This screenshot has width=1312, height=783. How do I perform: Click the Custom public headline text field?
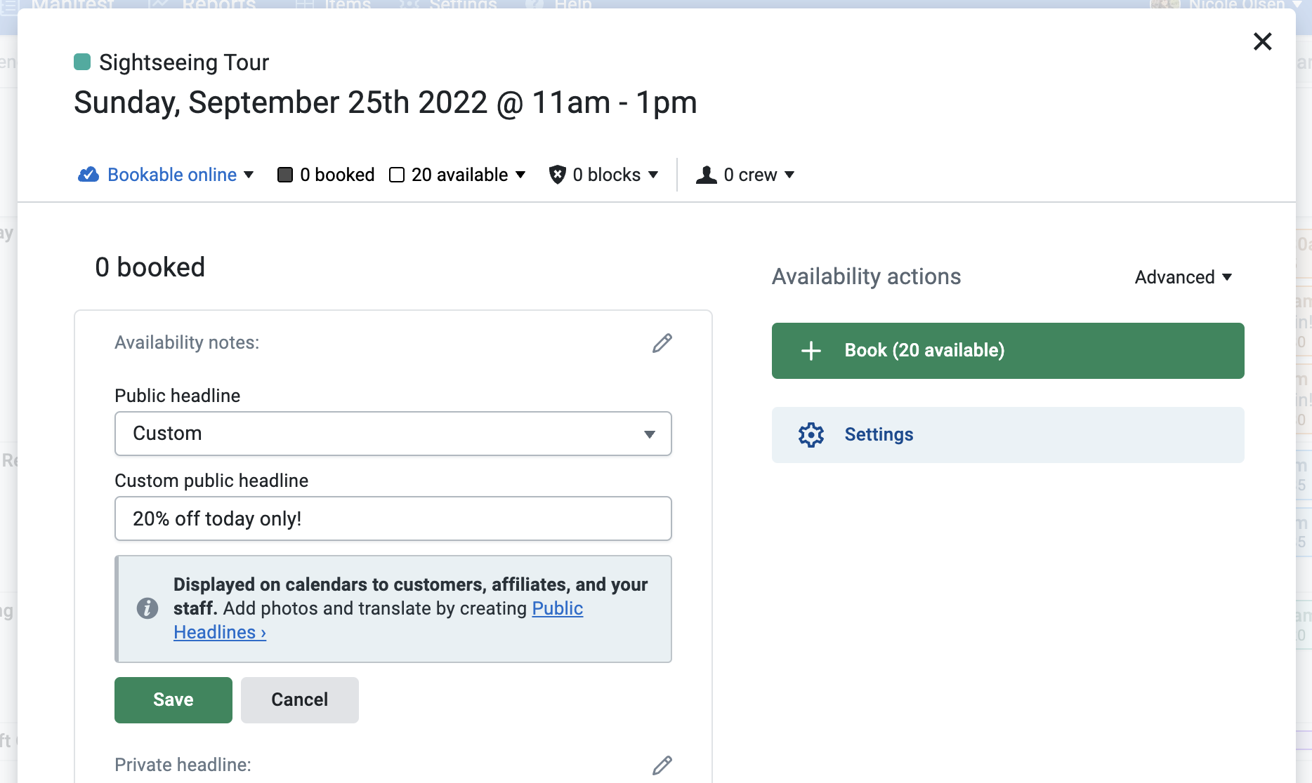coord(393,518)
